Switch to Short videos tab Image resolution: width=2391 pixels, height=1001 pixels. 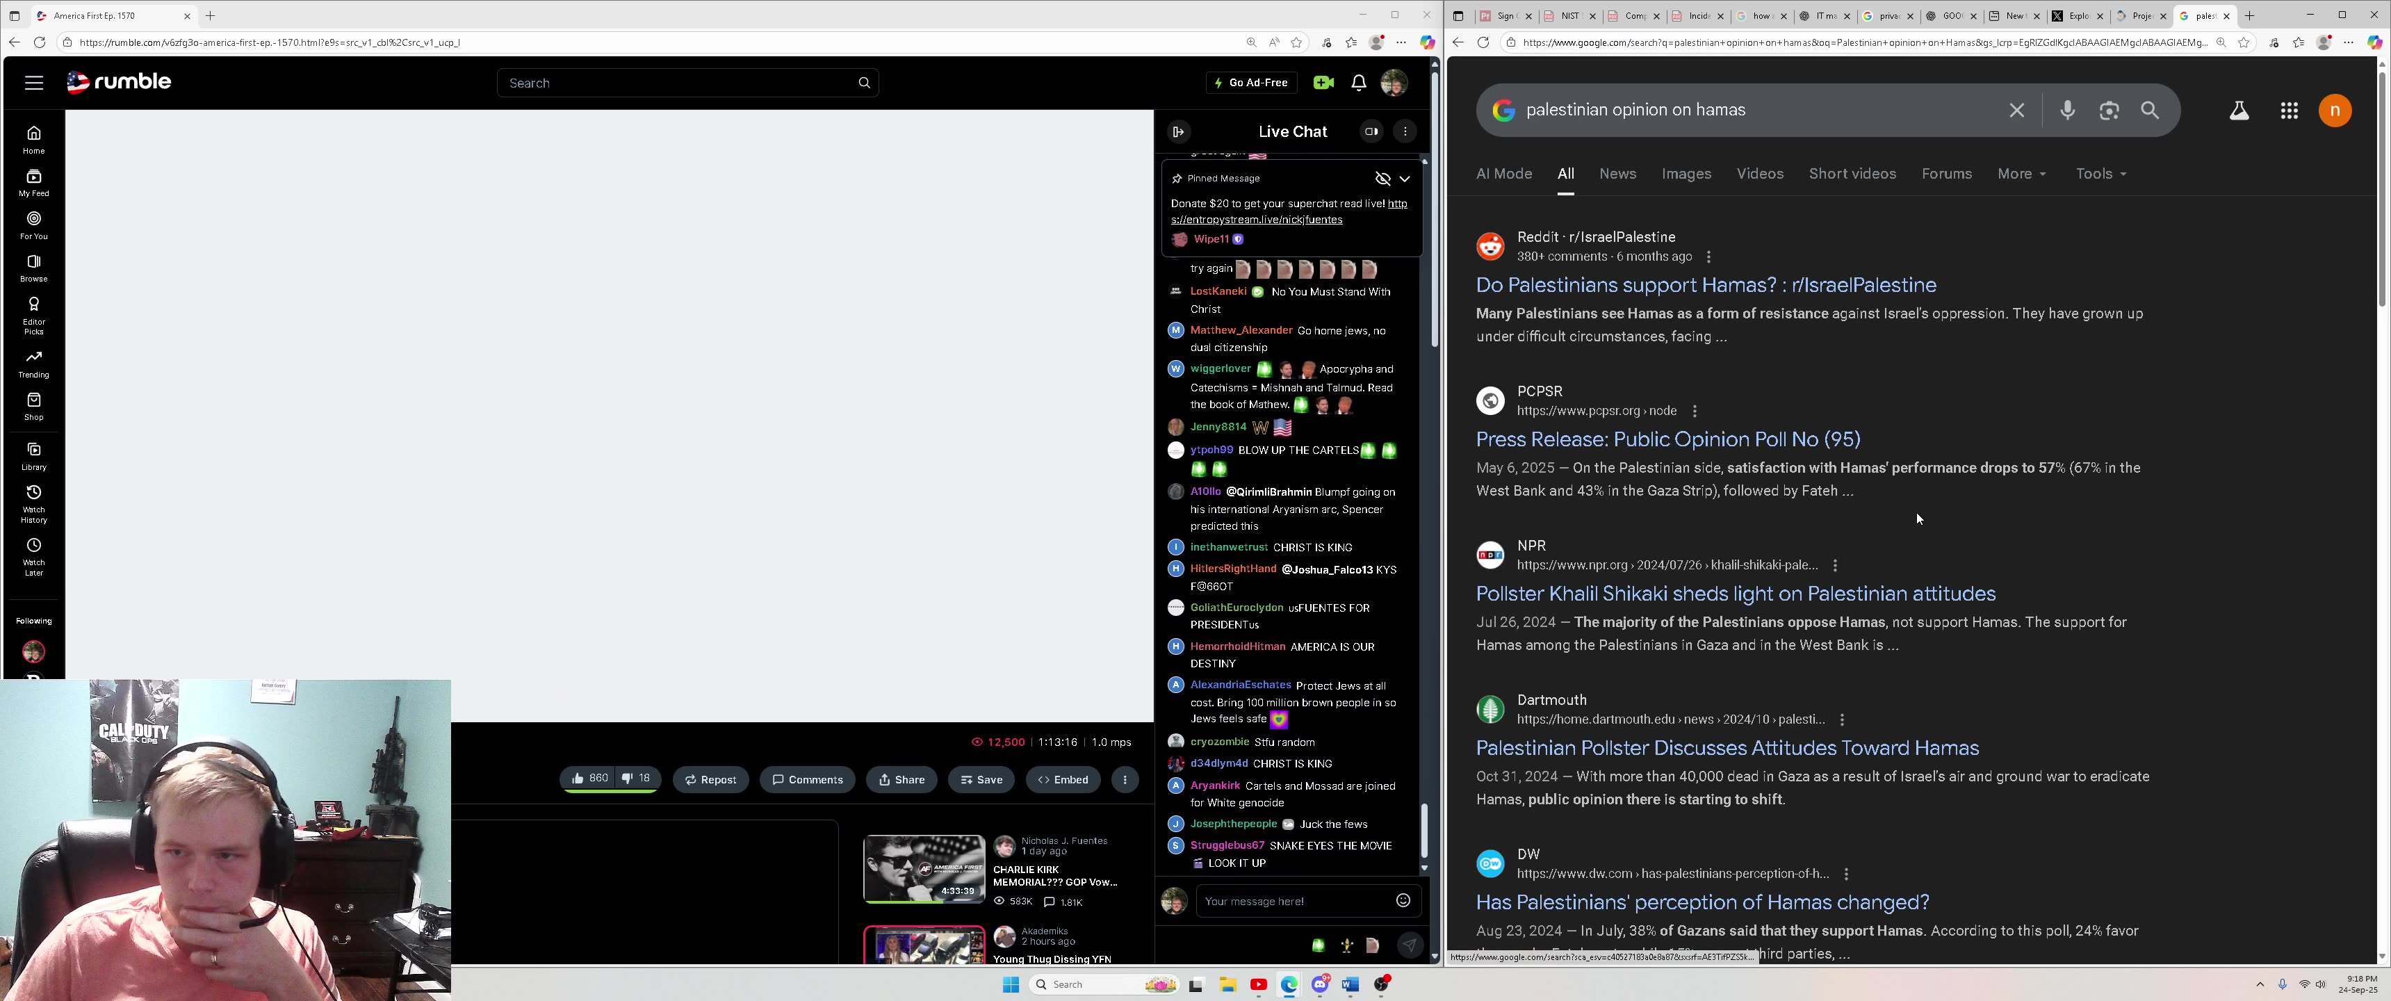coord(1852,174)
